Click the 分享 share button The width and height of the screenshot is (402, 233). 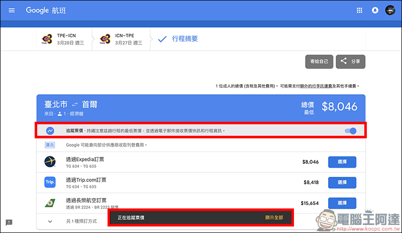350,62
